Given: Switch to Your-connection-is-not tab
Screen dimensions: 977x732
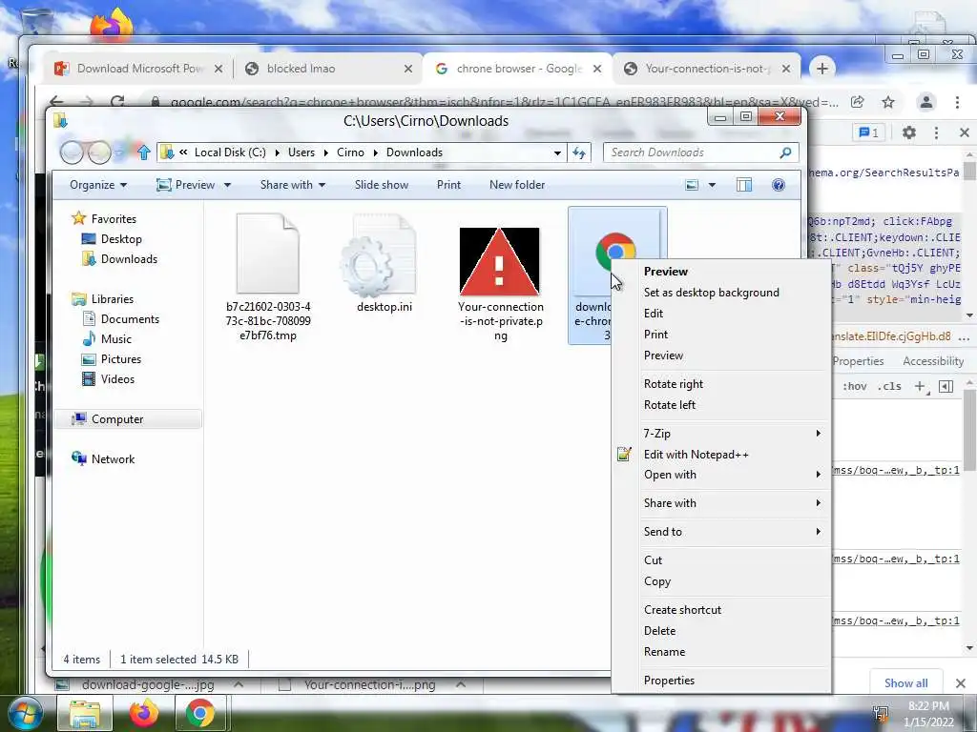Looking at the screenshot, I should click(x=707, y=69).
